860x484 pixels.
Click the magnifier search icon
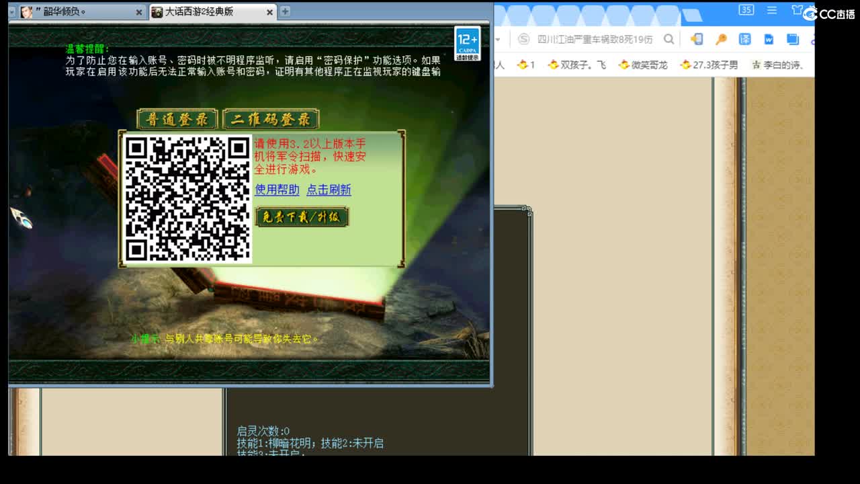tap(669, 40)
